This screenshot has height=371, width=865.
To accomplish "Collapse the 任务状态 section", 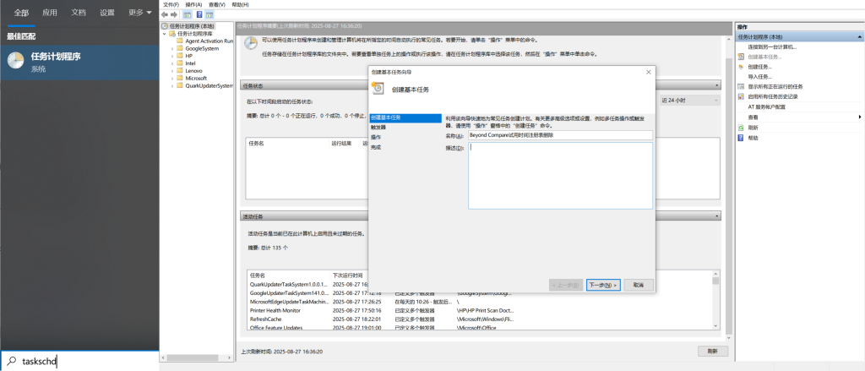I will pos(717,85).
